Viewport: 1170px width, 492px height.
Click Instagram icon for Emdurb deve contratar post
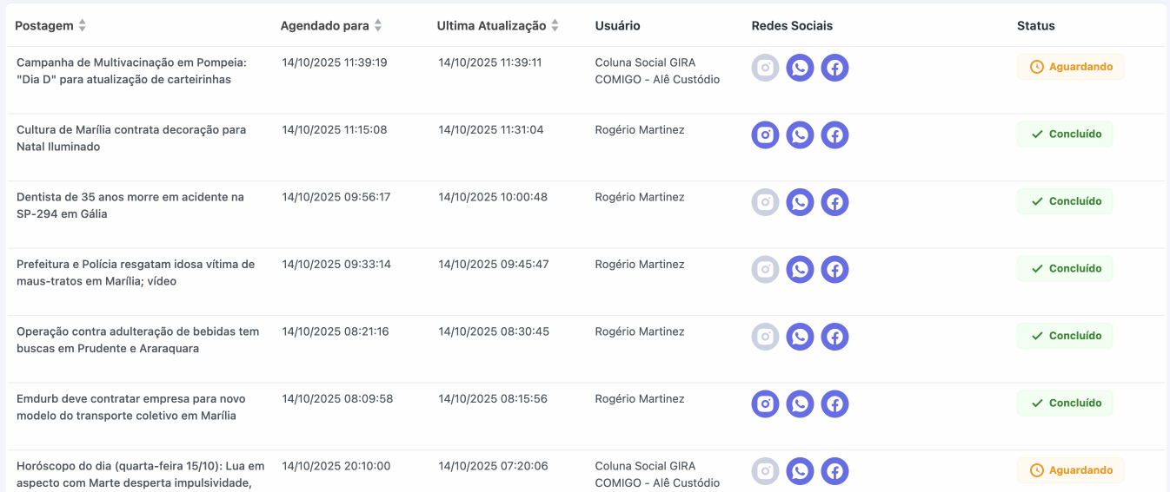tap(765, 404)
